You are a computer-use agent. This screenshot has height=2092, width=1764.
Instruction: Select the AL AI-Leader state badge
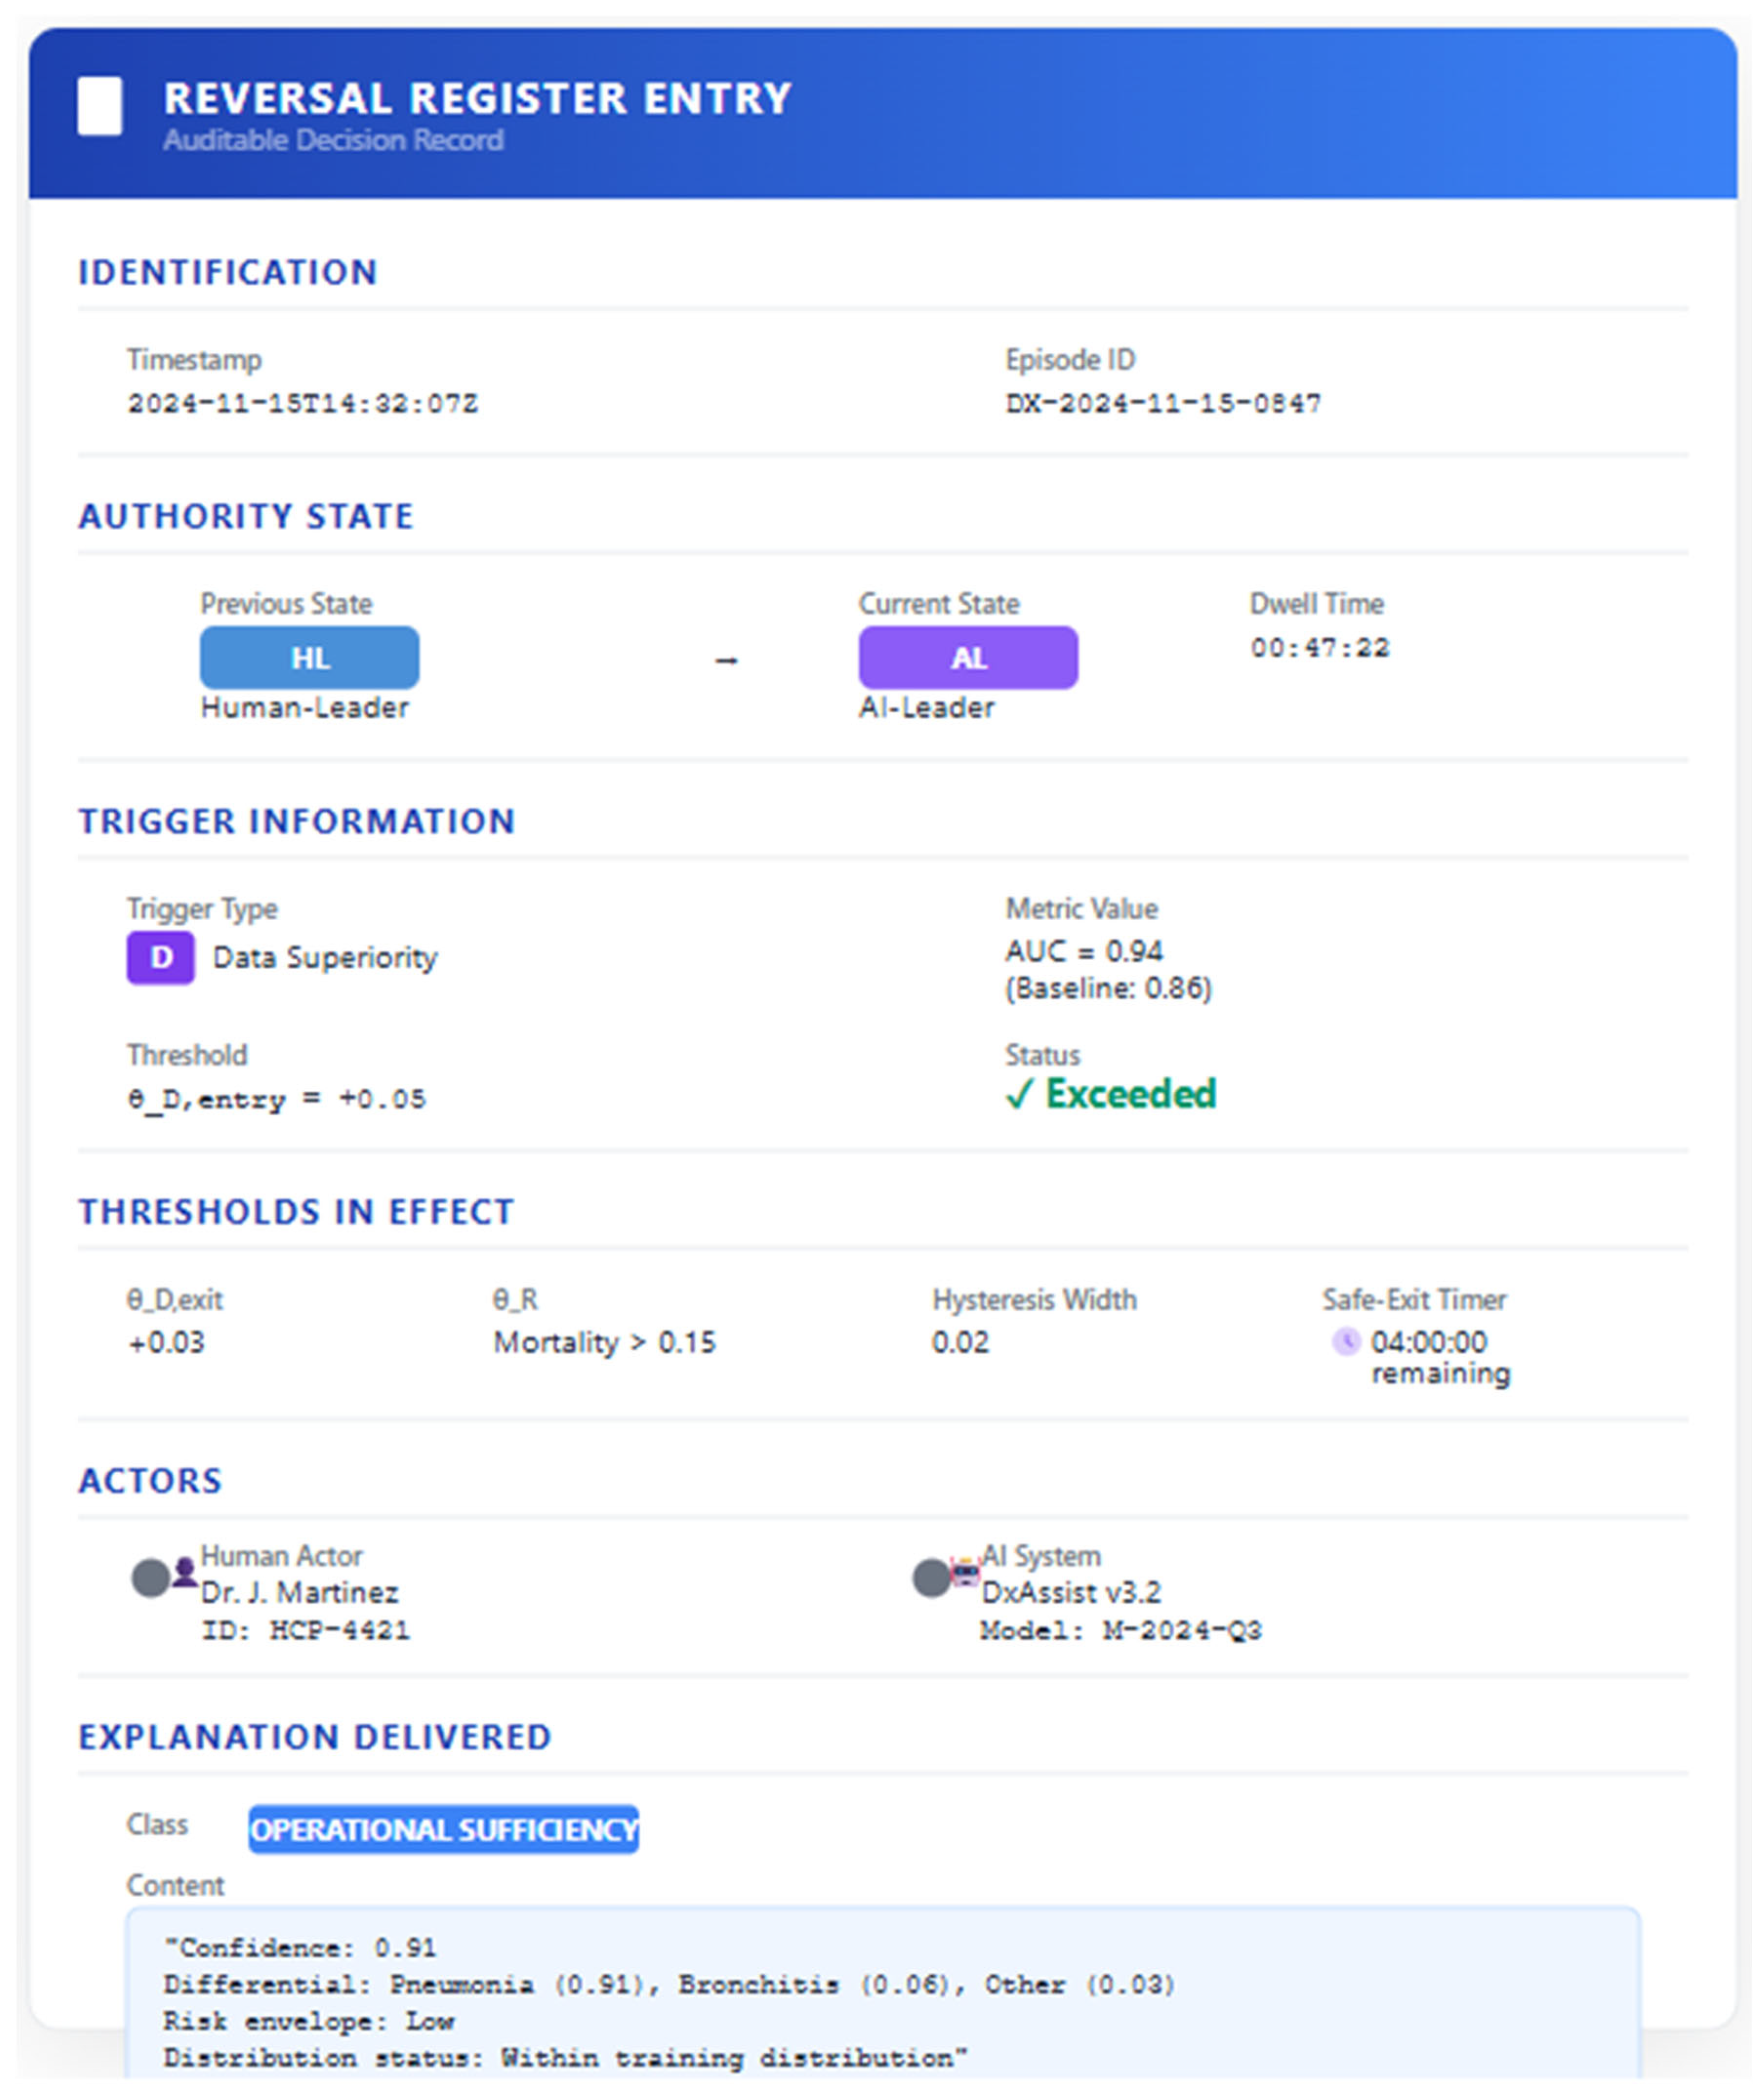click(x=967, y=658)
